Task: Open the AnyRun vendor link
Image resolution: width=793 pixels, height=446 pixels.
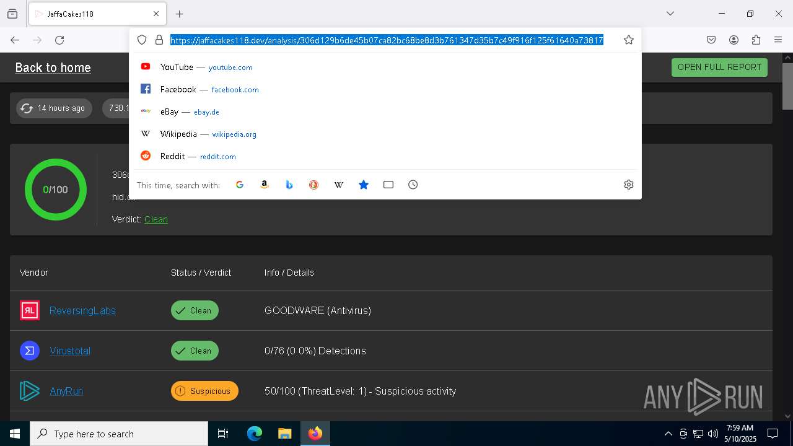Action: tap(66, 391)
